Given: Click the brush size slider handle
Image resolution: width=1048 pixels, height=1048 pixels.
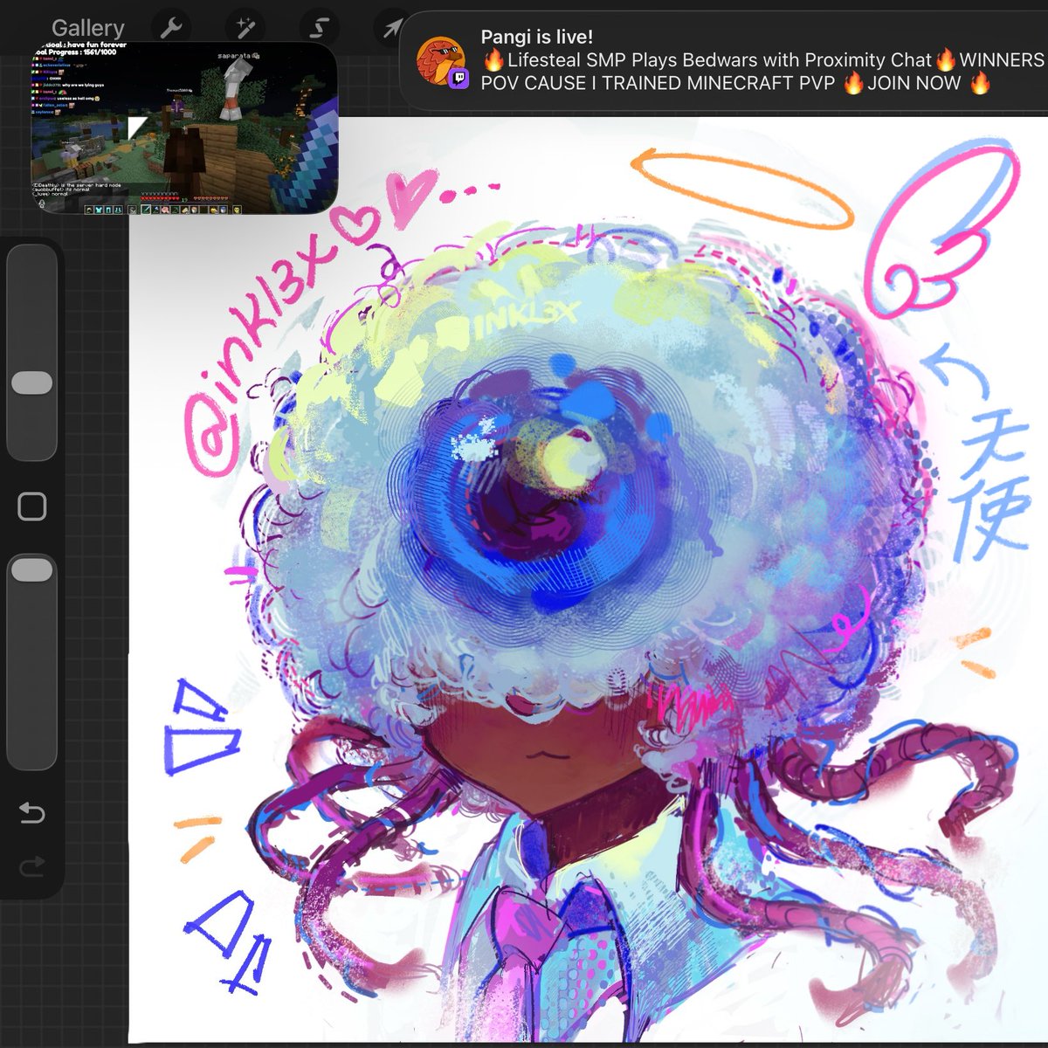Looking at the screenshot, I should click(x=32, y=383).
